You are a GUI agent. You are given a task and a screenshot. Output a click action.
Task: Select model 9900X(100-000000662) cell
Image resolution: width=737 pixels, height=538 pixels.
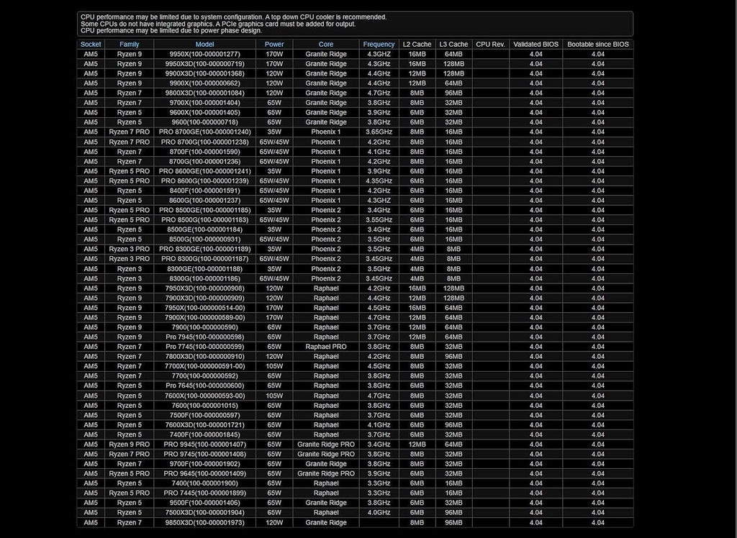click(x=205, y=83)
